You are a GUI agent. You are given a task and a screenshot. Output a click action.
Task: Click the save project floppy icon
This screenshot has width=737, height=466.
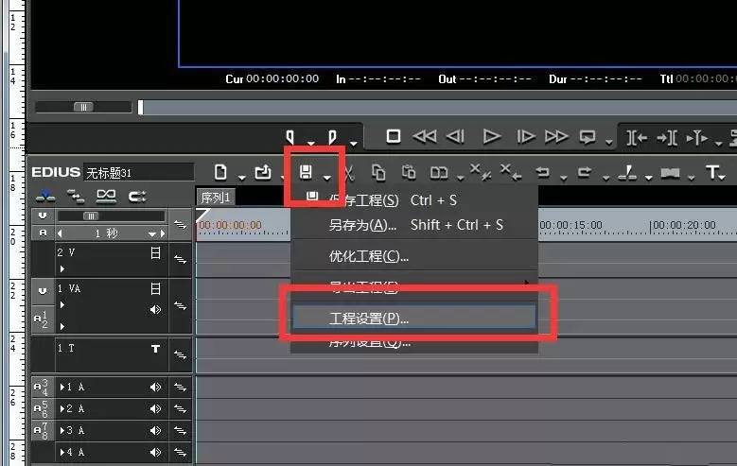click(306, 172)
